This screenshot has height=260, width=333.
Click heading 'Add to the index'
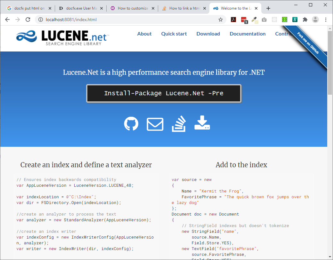click(x=241, y=165)
